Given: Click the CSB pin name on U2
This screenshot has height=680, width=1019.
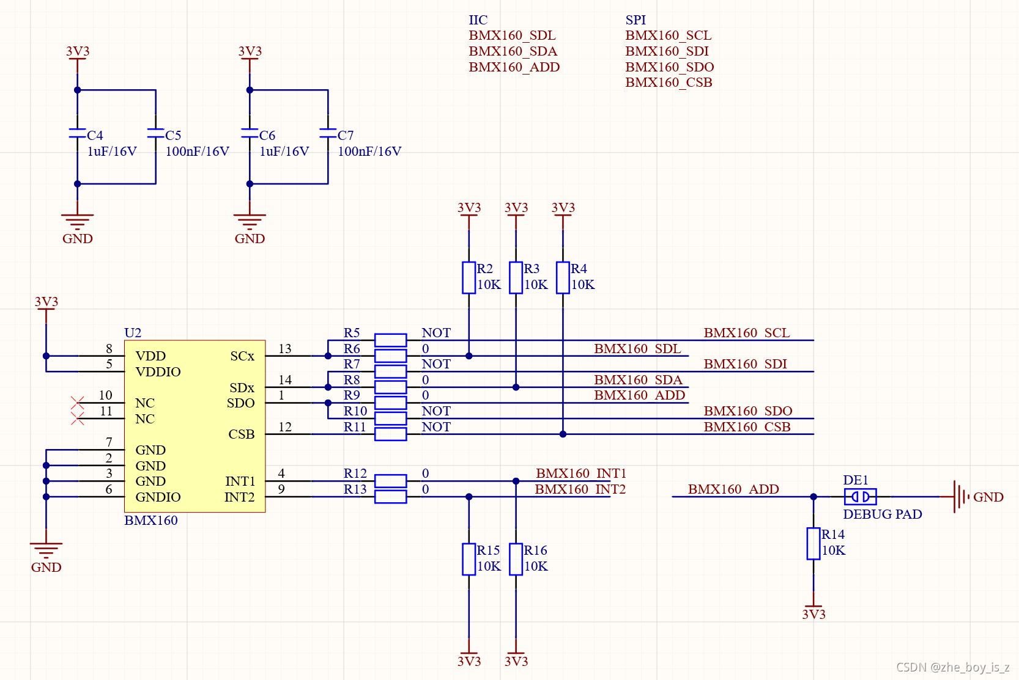Looking at the screenshot, I should click(242, 434).
